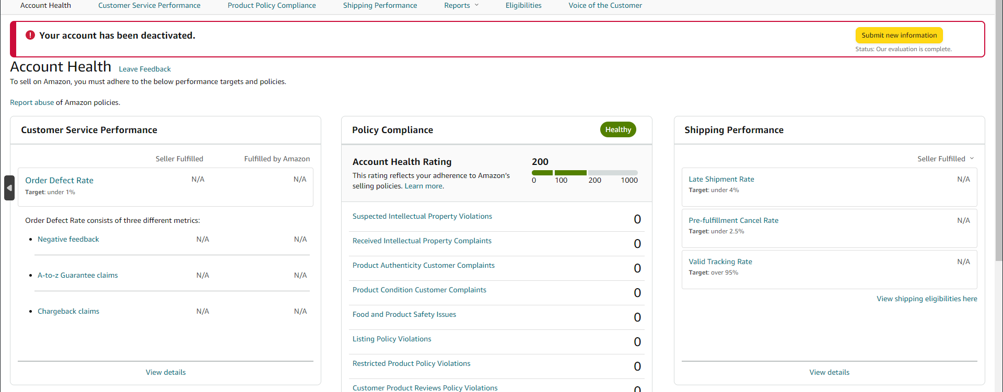
Task: Click the count for Suspected Intellectual Property Violations
Action: tap(637, 219)
